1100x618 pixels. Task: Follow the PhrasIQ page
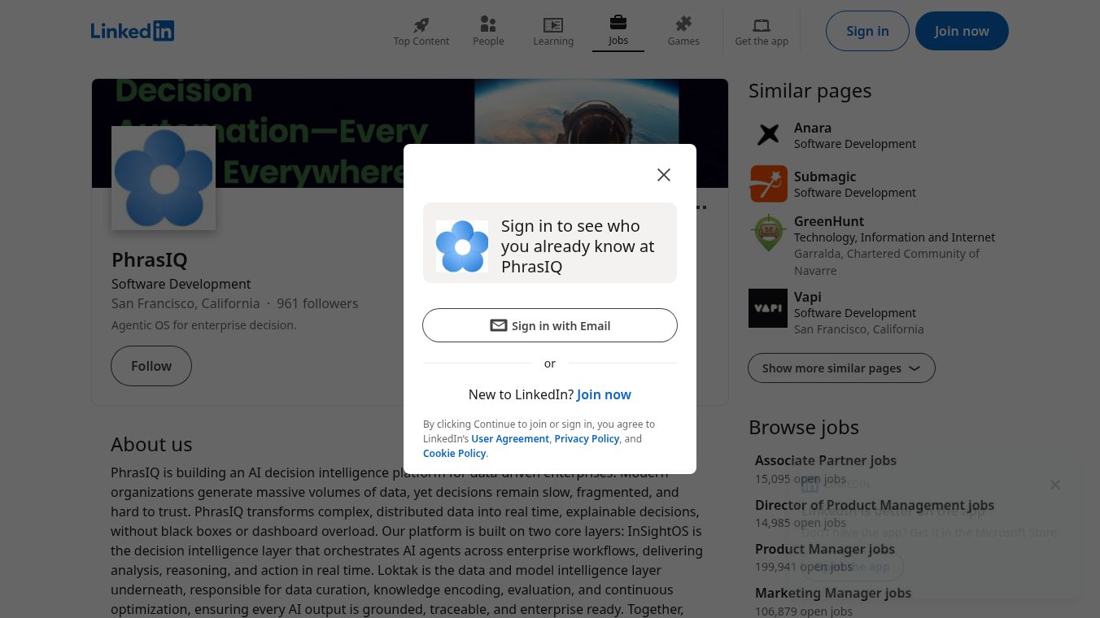coord(151,366)
